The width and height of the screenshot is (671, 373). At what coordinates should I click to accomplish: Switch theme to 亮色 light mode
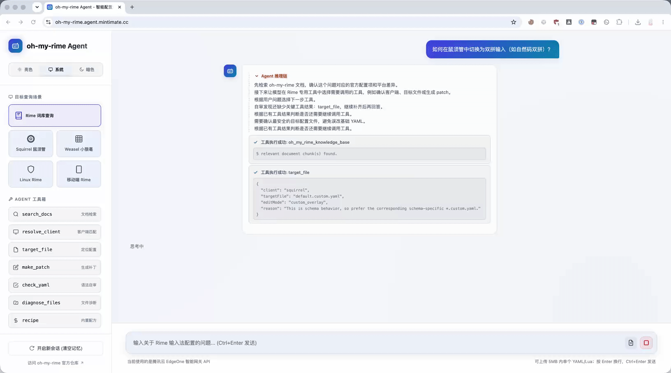[25, 70]
